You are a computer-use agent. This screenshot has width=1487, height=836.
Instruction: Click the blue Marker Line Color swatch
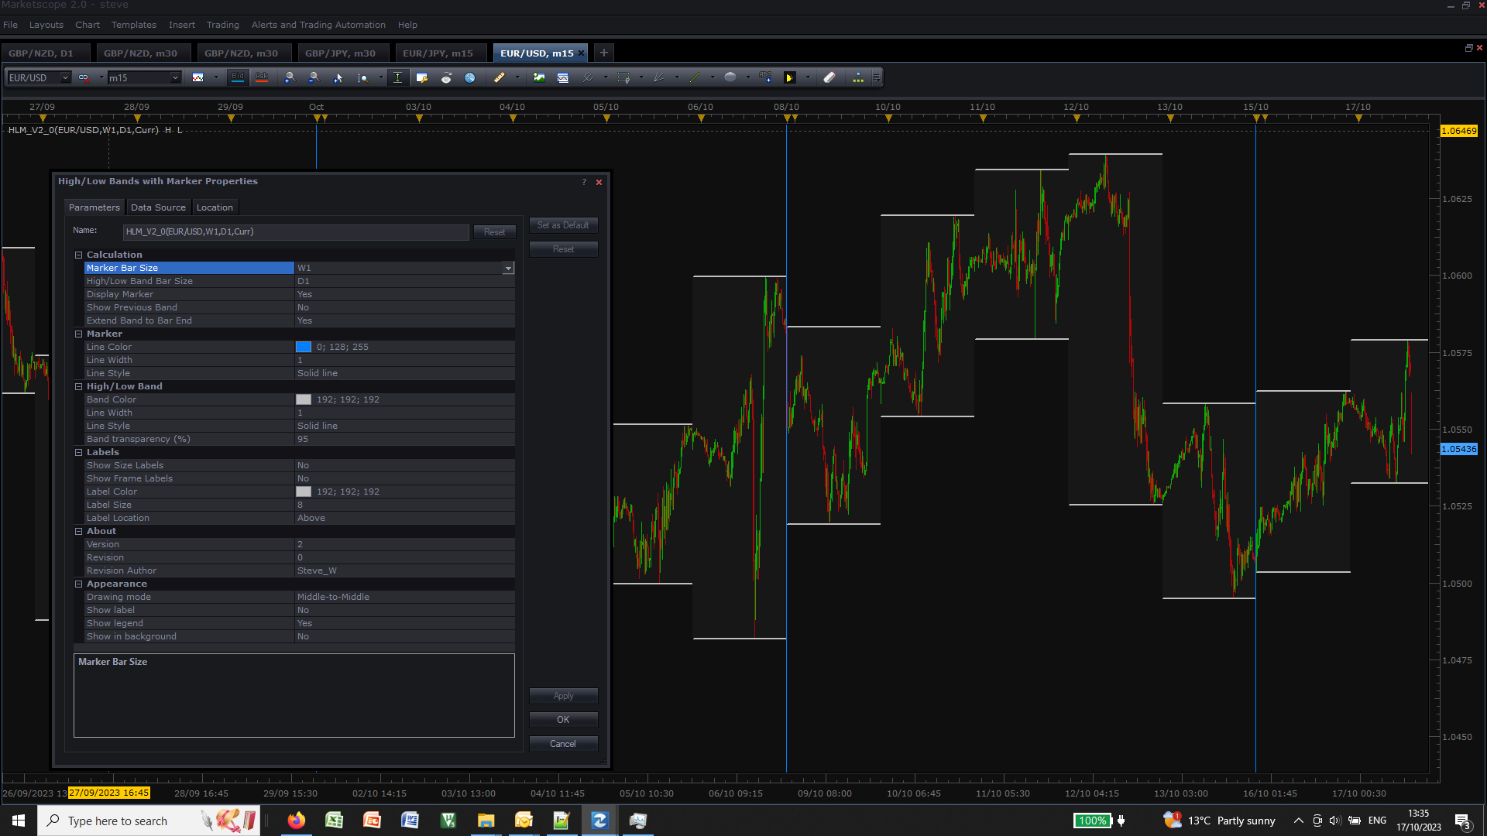(304, 347)
